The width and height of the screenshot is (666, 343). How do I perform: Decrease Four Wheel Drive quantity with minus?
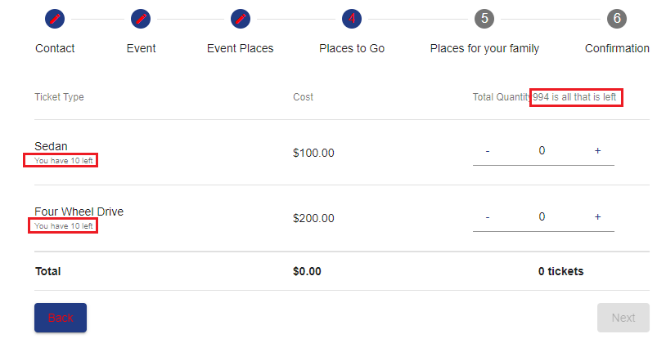488,217
